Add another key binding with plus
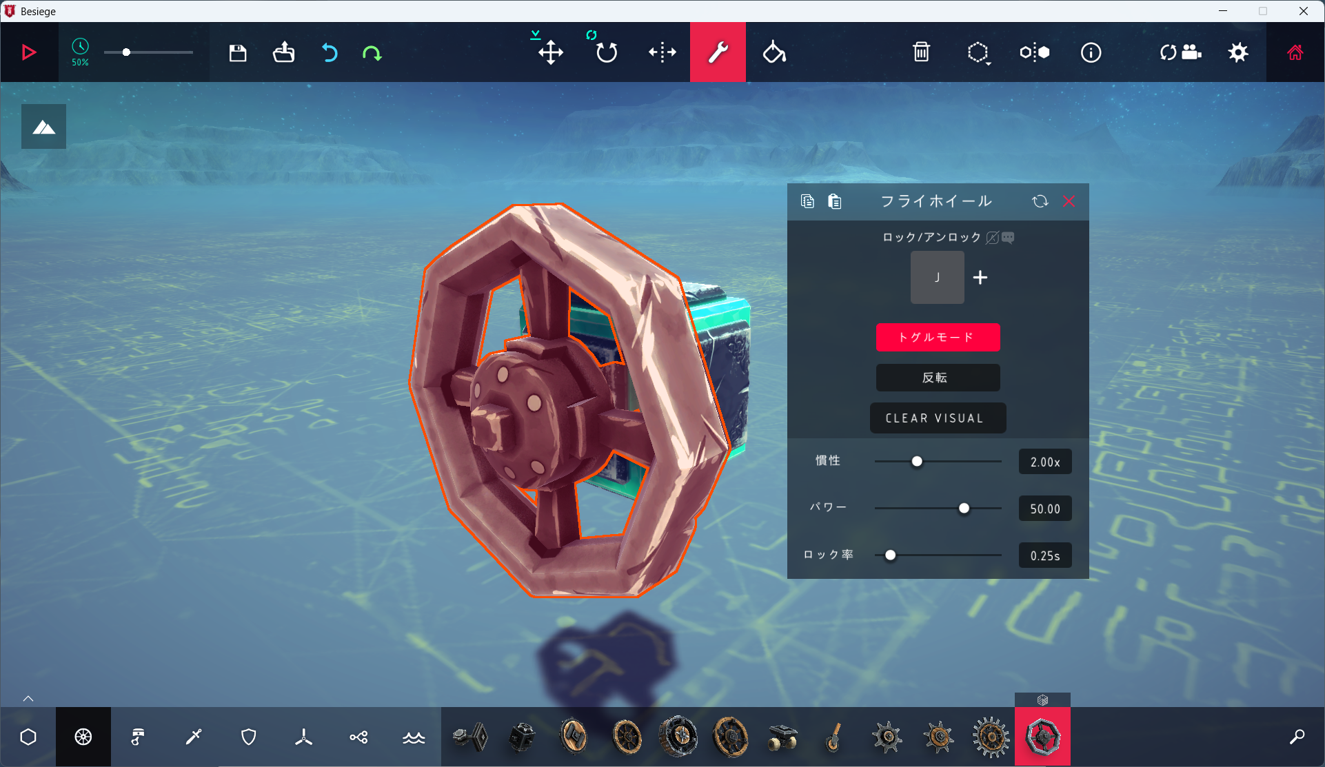1325x767 pixels. tap(980, 277)
